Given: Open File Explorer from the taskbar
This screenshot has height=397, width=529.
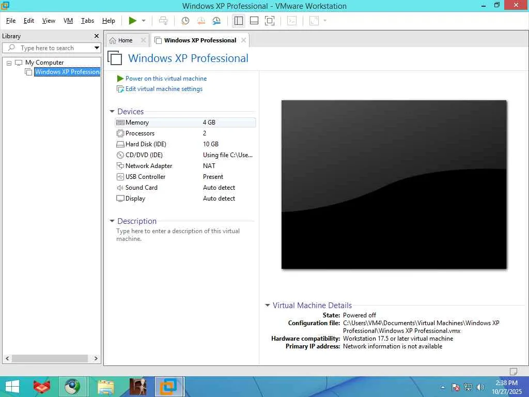Looking at the screenshot, I should (x=105, y=387).
